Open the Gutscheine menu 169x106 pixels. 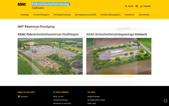[144, 15]
